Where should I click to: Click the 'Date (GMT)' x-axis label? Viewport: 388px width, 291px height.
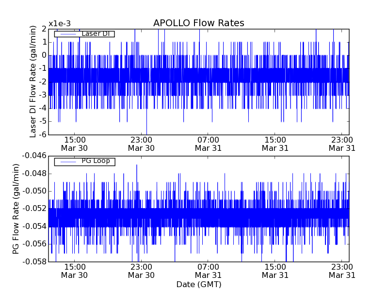coord(198,284)
